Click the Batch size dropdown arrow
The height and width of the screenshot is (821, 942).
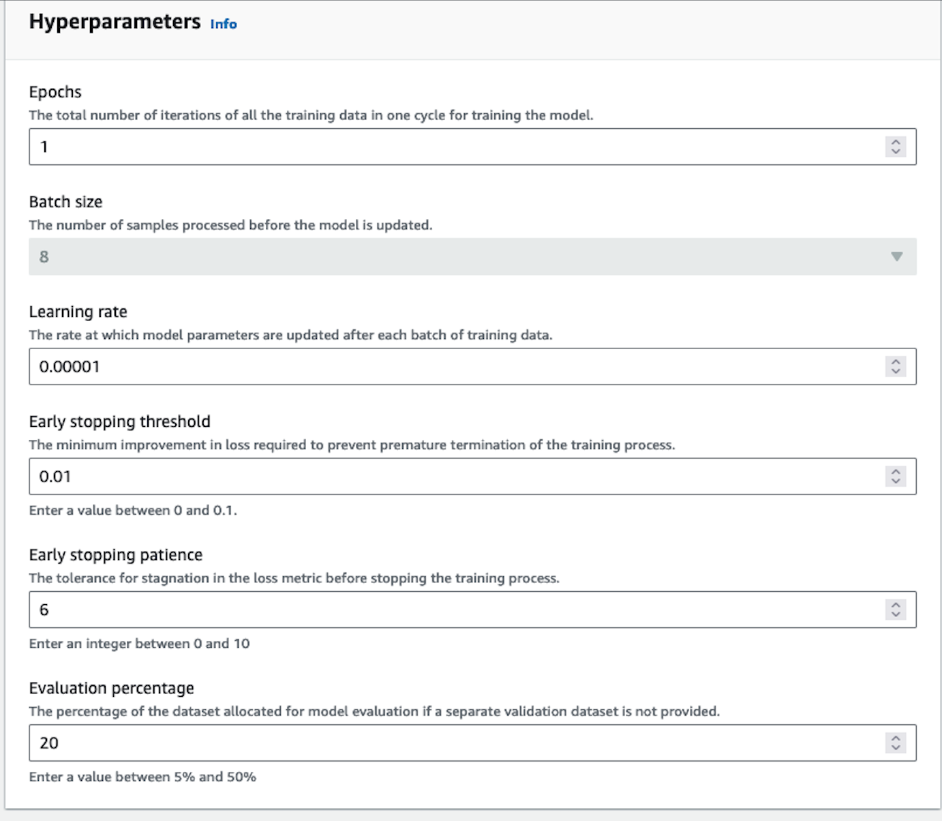pos(896,256)
